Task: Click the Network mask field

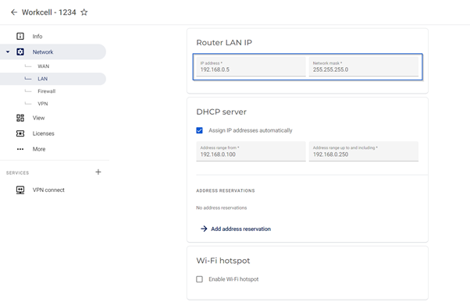Action: (x=364, y=66)
